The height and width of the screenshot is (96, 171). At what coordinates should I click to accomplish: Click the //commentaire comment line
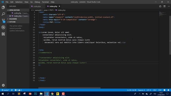click(x=45, y=53)
